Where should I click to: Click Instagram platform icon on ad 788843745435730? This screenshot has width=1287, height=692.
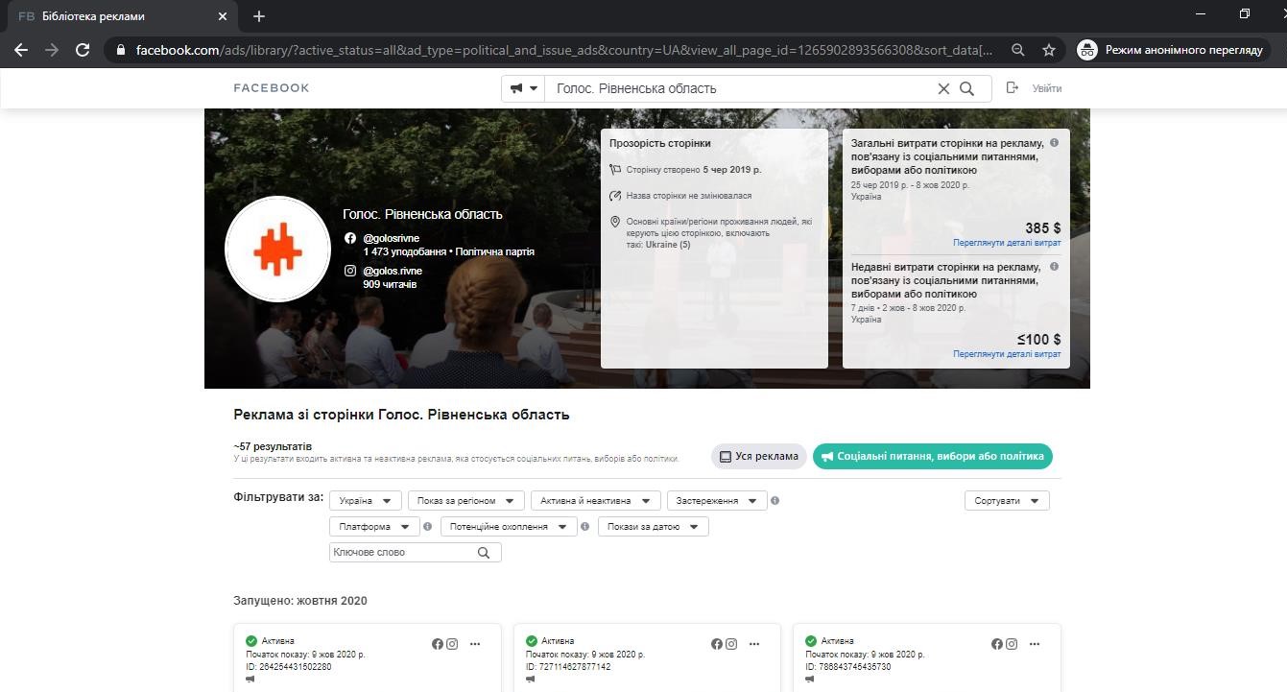(x=1012, y=644)
